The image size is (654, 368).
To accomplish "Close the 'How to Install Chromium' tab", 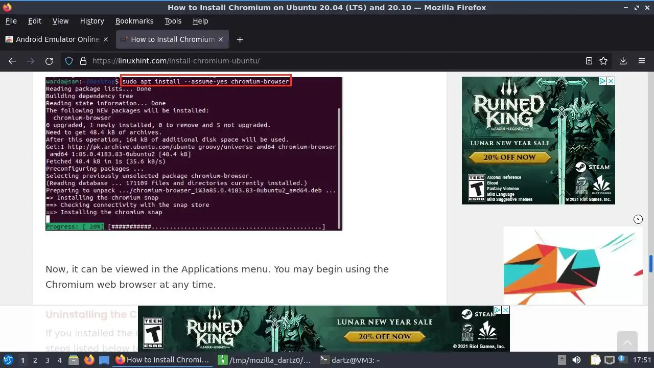I will [221, 39].
